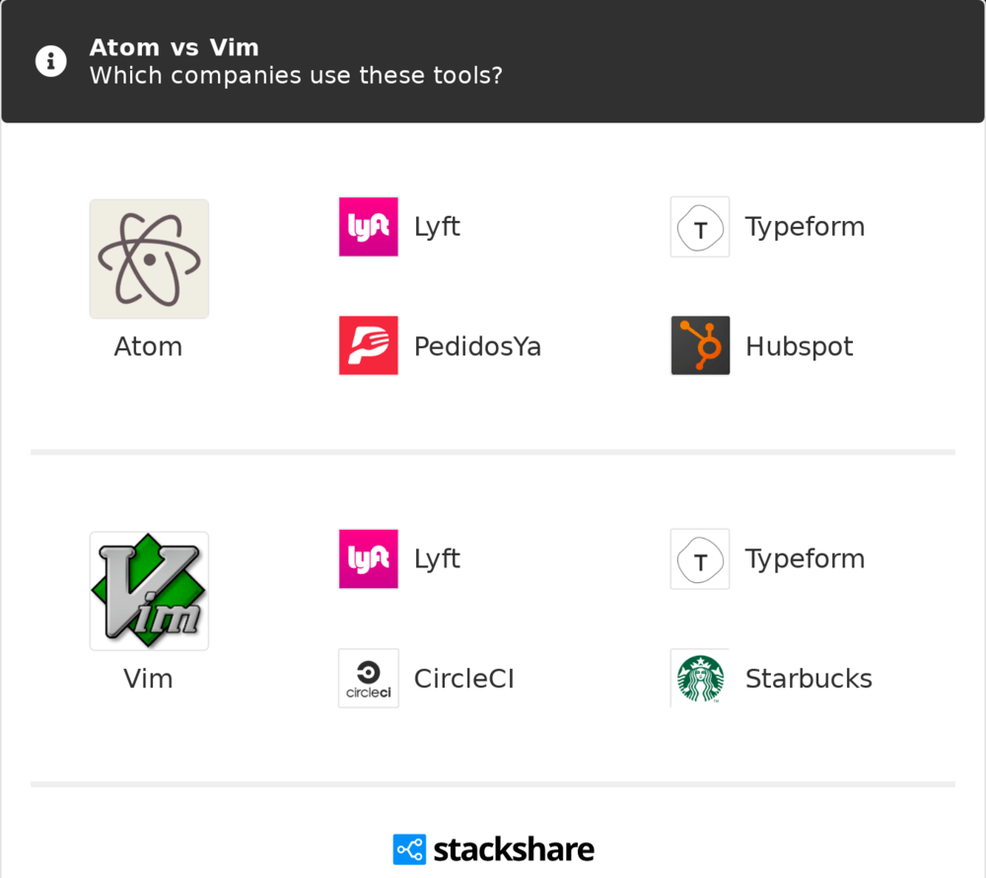Open the PedidosYa logo icon
The width and height of the screenshot is (986, 878).
click(x=369, y=345)
